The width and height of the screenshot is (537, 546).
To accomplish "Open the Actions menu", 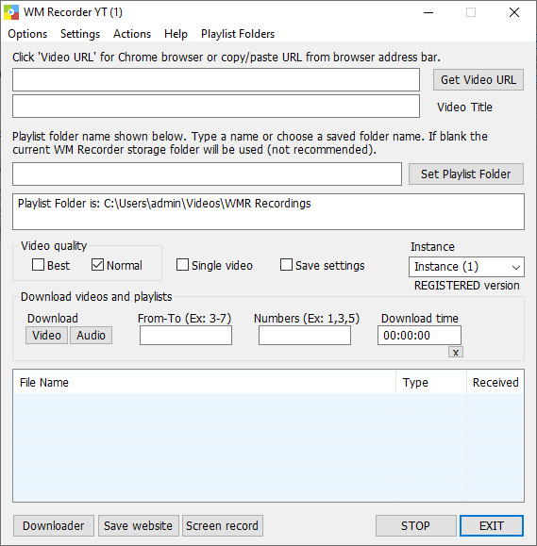I will [x=132, y=34].
